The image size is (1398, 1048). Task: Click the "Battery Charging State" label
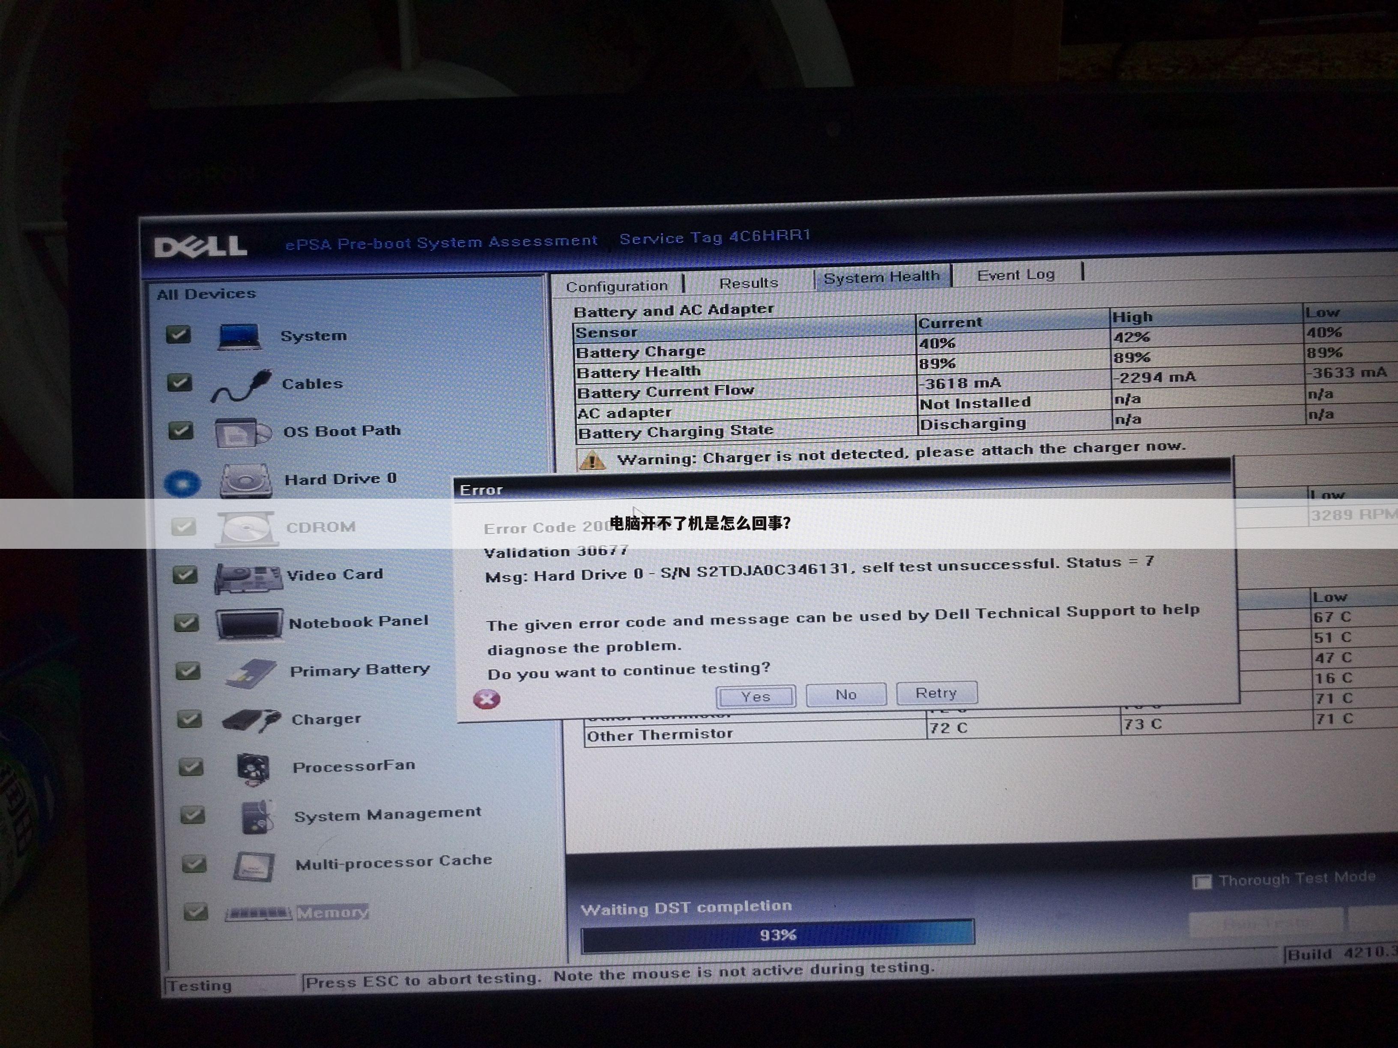(x=675, y=432)
